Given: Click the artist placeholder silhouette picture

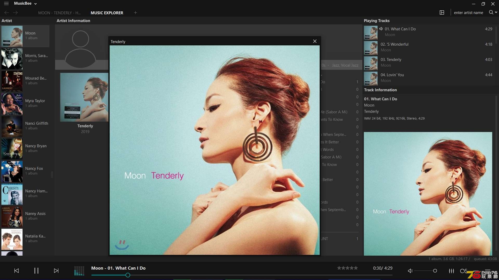Looking at the screenshot, I should 80,49.
